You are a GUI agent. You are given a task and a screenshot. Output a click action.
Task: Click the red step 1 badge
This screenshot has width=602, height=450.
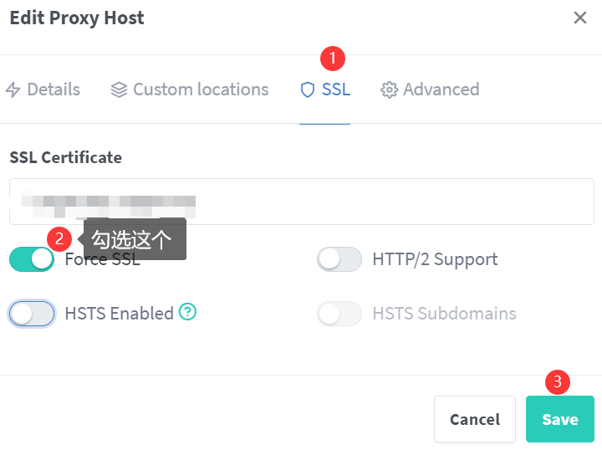tap(333, 59)
